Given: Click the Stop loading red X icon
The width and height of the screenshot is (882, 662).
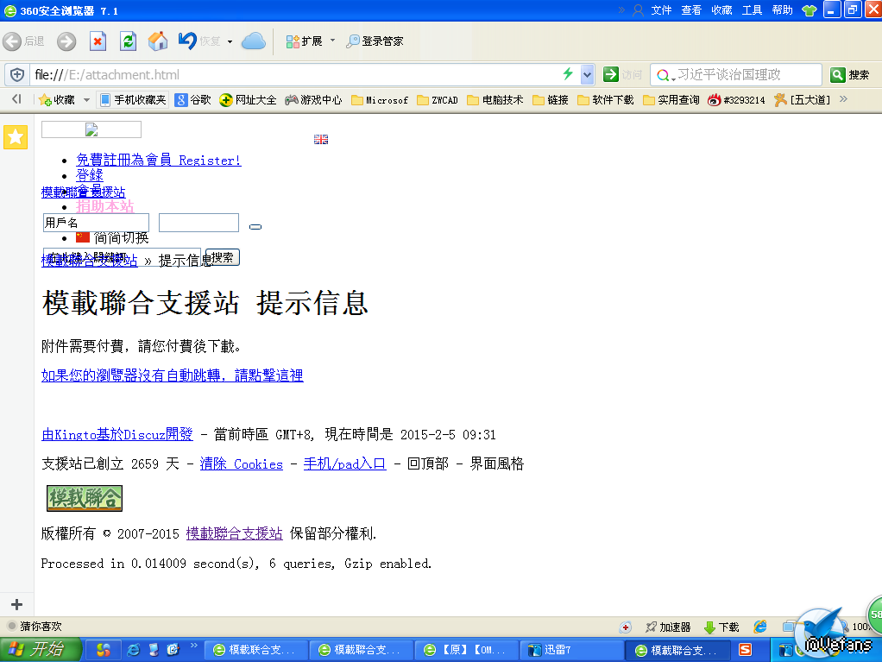Looking at the screenshot, I should point(98,41).
